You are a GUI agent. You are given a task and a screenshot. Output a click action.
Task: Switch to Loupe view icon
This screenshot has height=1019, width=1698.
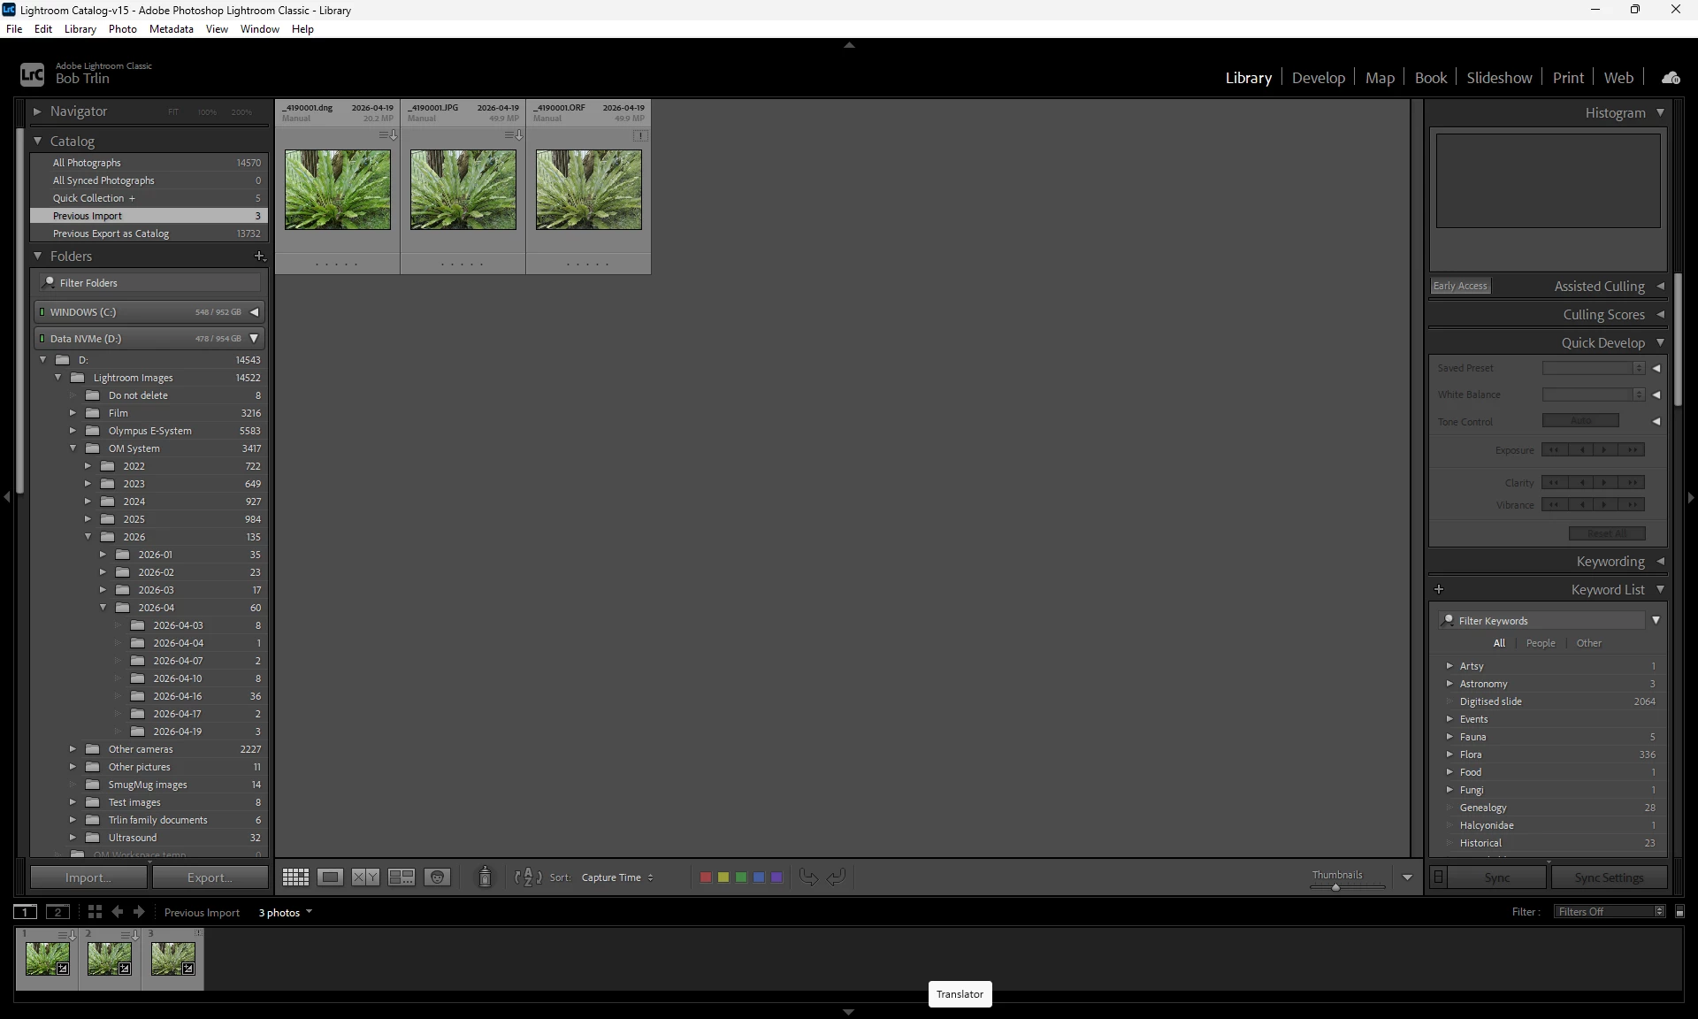point(331,877)
